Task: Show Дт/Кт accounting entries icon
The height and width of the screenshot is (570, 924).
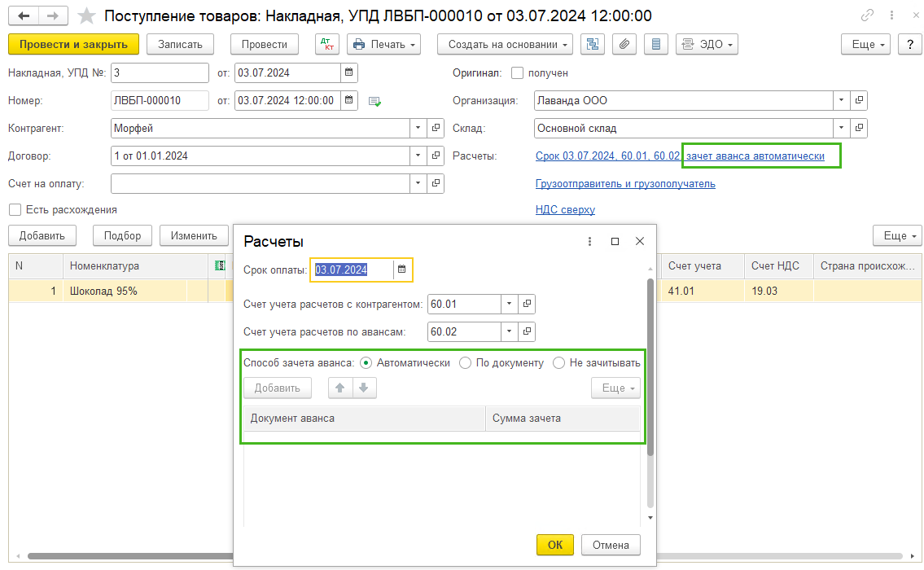Action: [327, 44]
